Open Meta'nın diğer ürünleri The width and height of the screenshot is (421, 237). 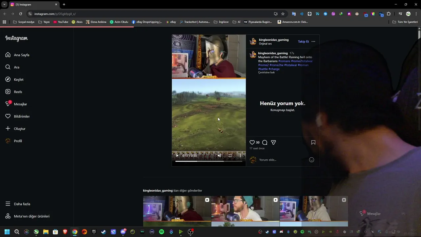pyautogui.click(x=28, y=216)
